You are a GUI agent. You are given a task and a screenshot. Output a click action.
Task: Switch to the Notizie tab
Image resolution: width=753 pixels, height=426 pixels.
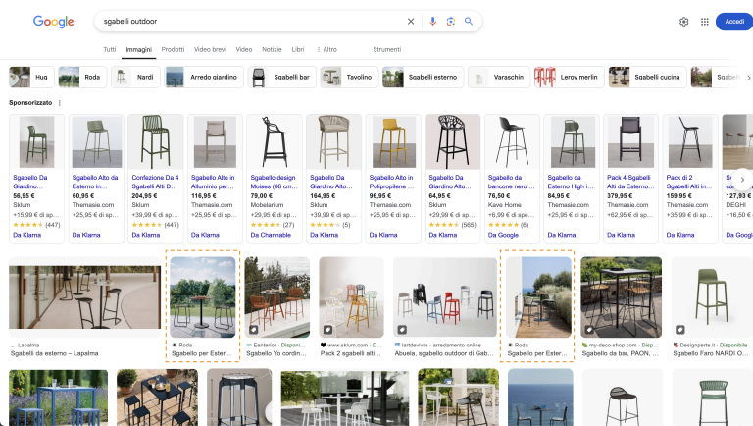coord(272,49)
